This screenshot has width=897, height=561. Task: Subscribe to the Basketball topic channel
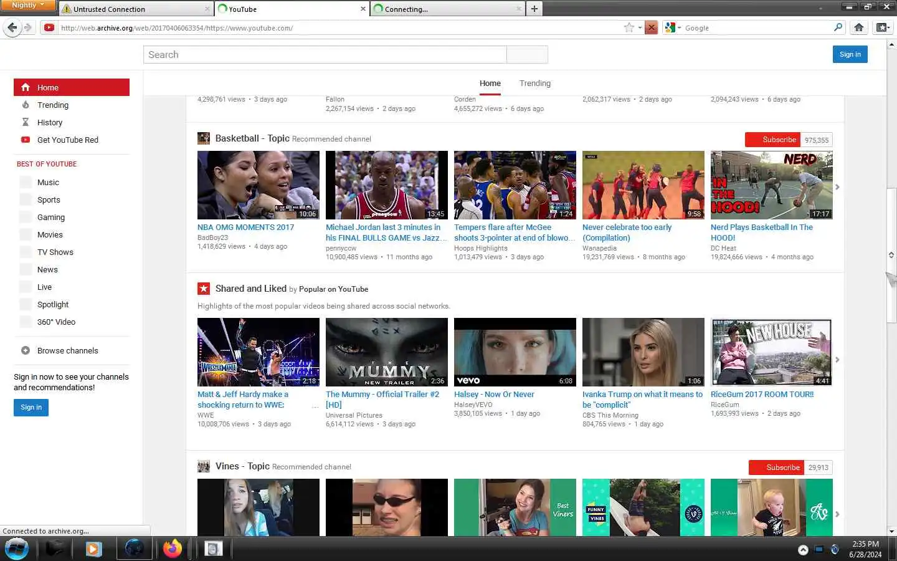[x=773, y=140]
